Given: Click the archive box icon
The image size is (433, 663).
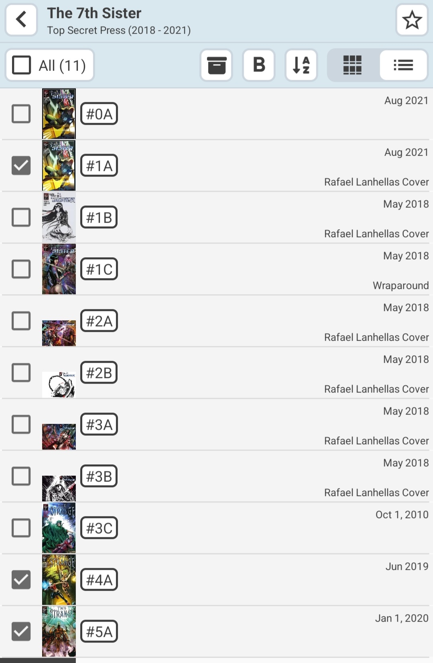Looking at the screenshot, I should tap(216, 65).
